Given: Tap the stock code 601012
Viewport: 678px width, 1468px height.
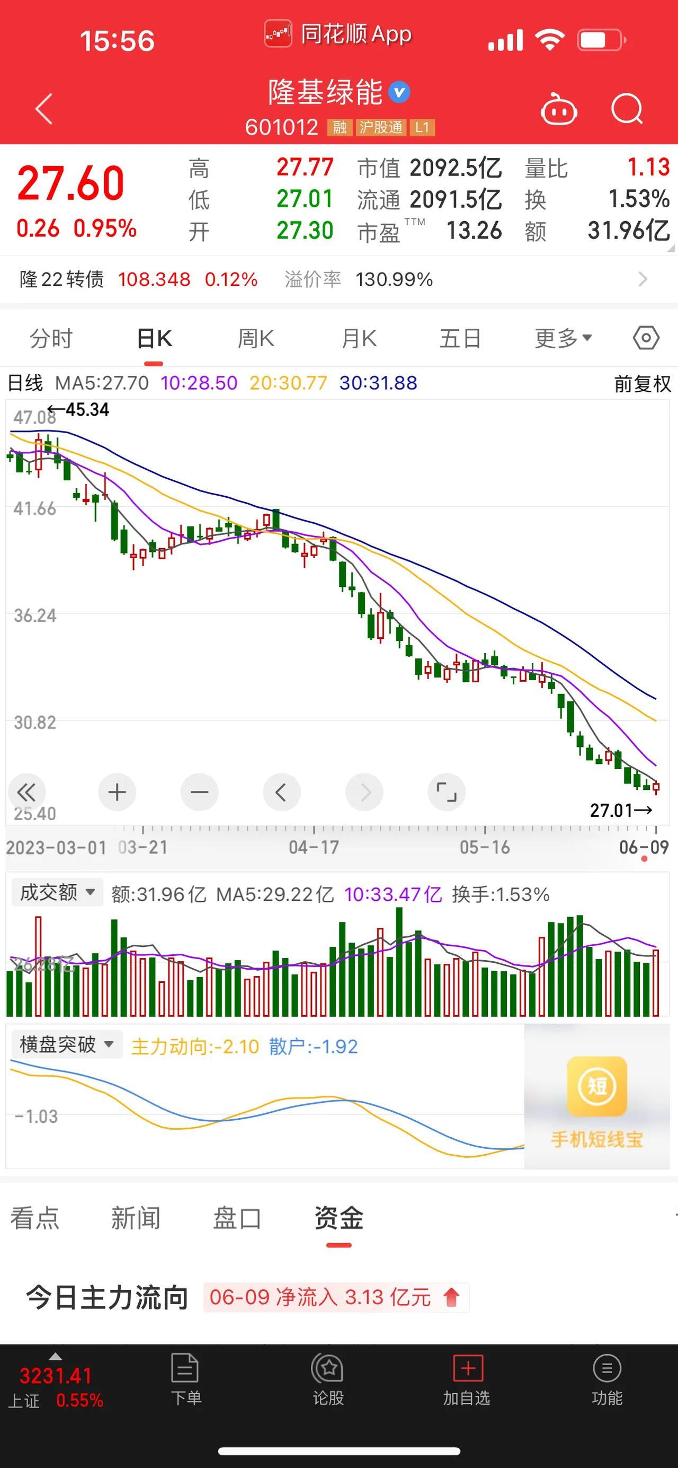Looking at the screenshot, I should pos(282,127).
